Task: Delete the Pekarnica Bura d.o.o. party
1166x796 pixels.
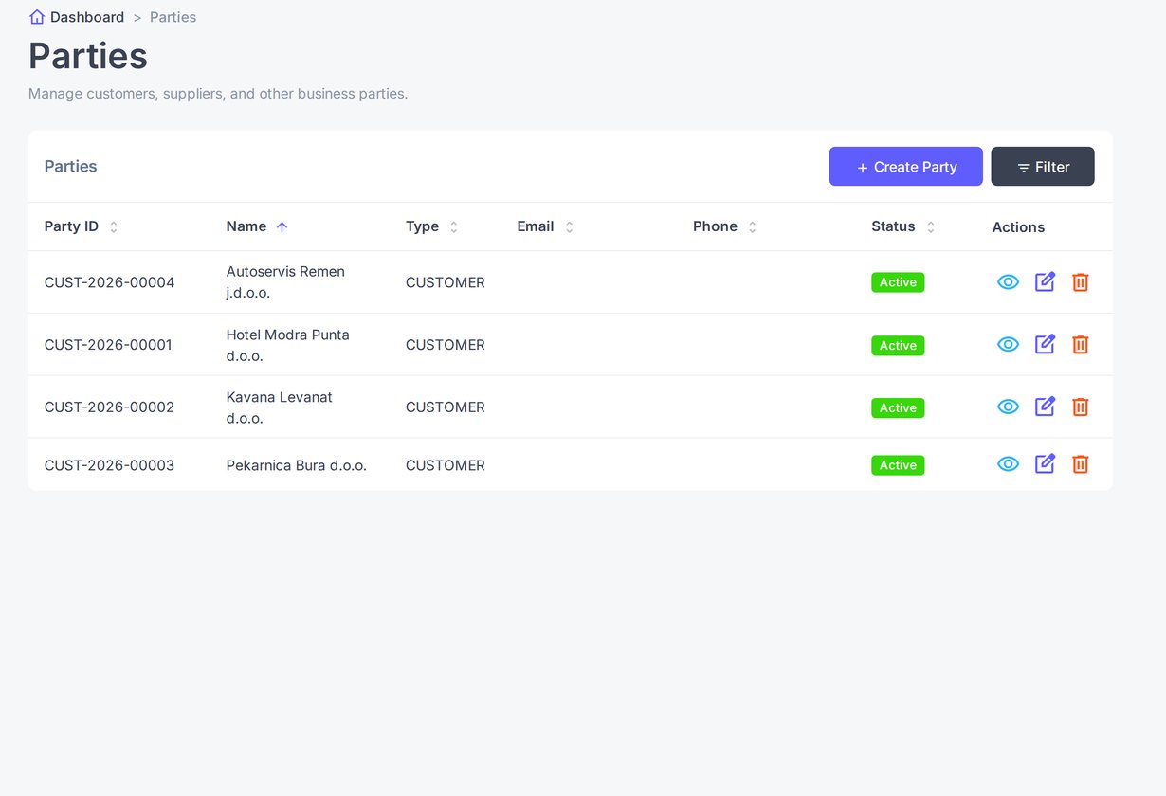Action: point(1080,464)
